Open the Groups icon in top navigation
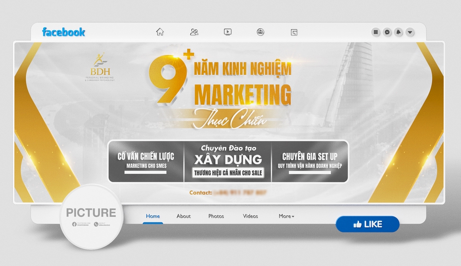 tap(260, 32)
